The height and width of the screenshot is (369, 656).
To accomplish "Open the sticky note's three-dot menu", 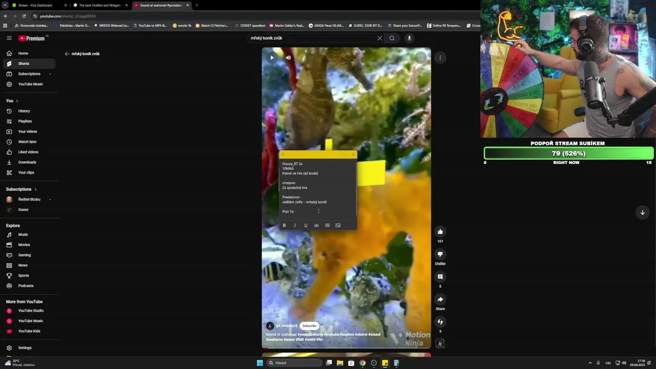I will click(344, 154).
